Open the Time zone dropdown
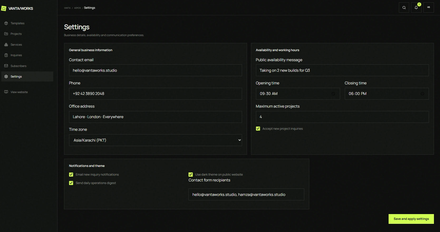Image resolution: width=440 pixels, height=232 pixels. 156,140
